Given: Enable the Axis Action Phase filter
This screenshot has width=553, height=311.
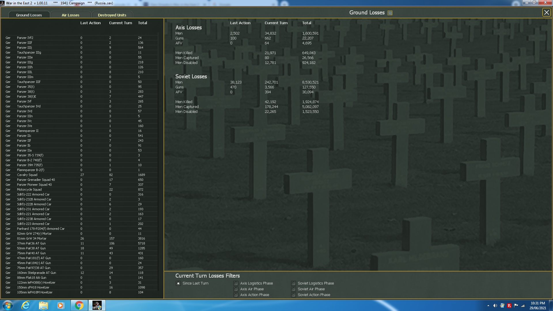Looking at the screenshot, I should (x=236, y=295).
